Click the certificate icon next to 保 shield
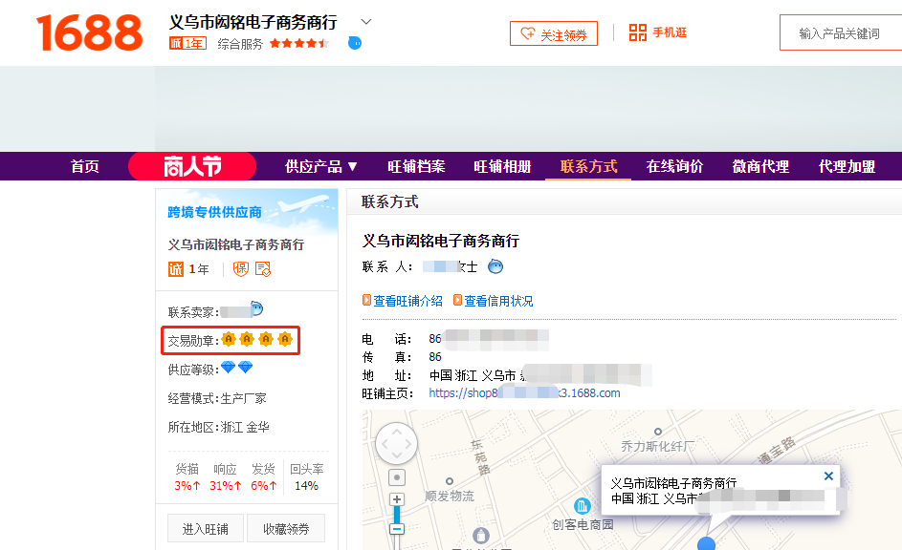The height and width of the screenshot is (550, 902). coord(263,268)
